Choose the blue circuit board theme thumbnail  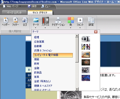point(86,78)
